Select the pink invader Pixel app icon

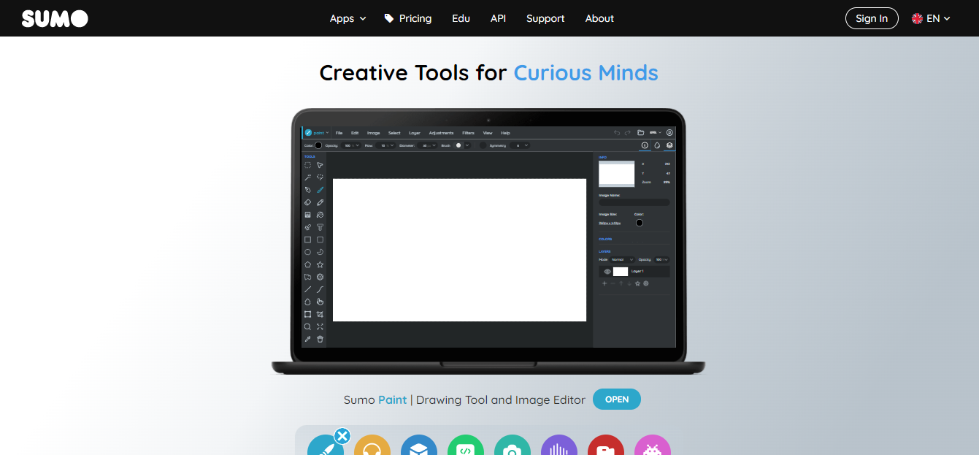point(653,445)
